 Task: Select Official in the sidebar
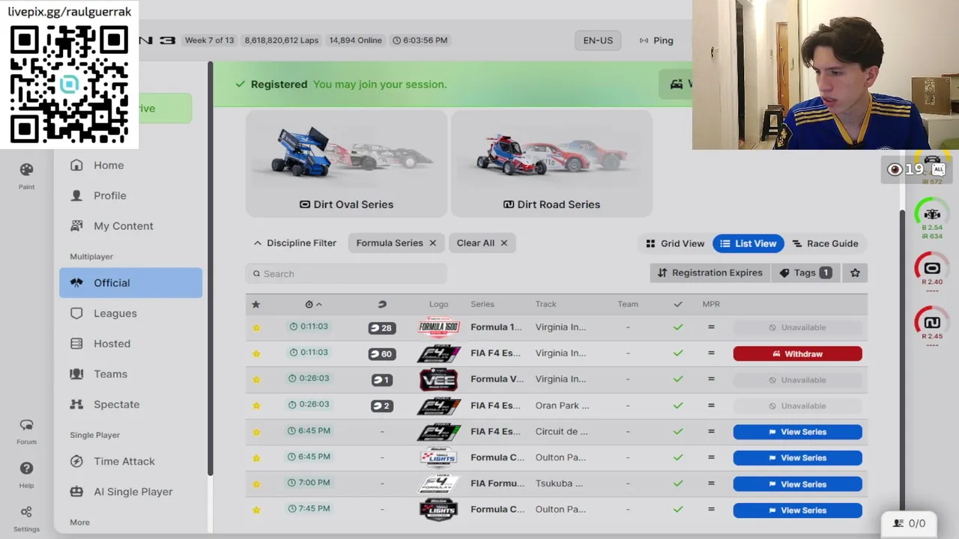pos(131,283)
